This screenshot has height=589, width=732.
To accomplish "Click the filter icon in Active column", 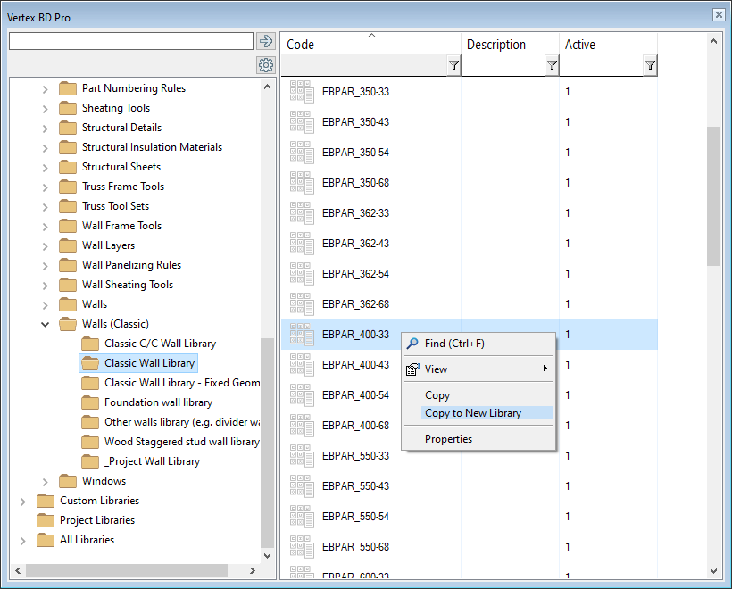I will 650,65.
